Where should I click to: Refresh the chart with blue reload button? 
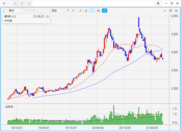[105, 11]
